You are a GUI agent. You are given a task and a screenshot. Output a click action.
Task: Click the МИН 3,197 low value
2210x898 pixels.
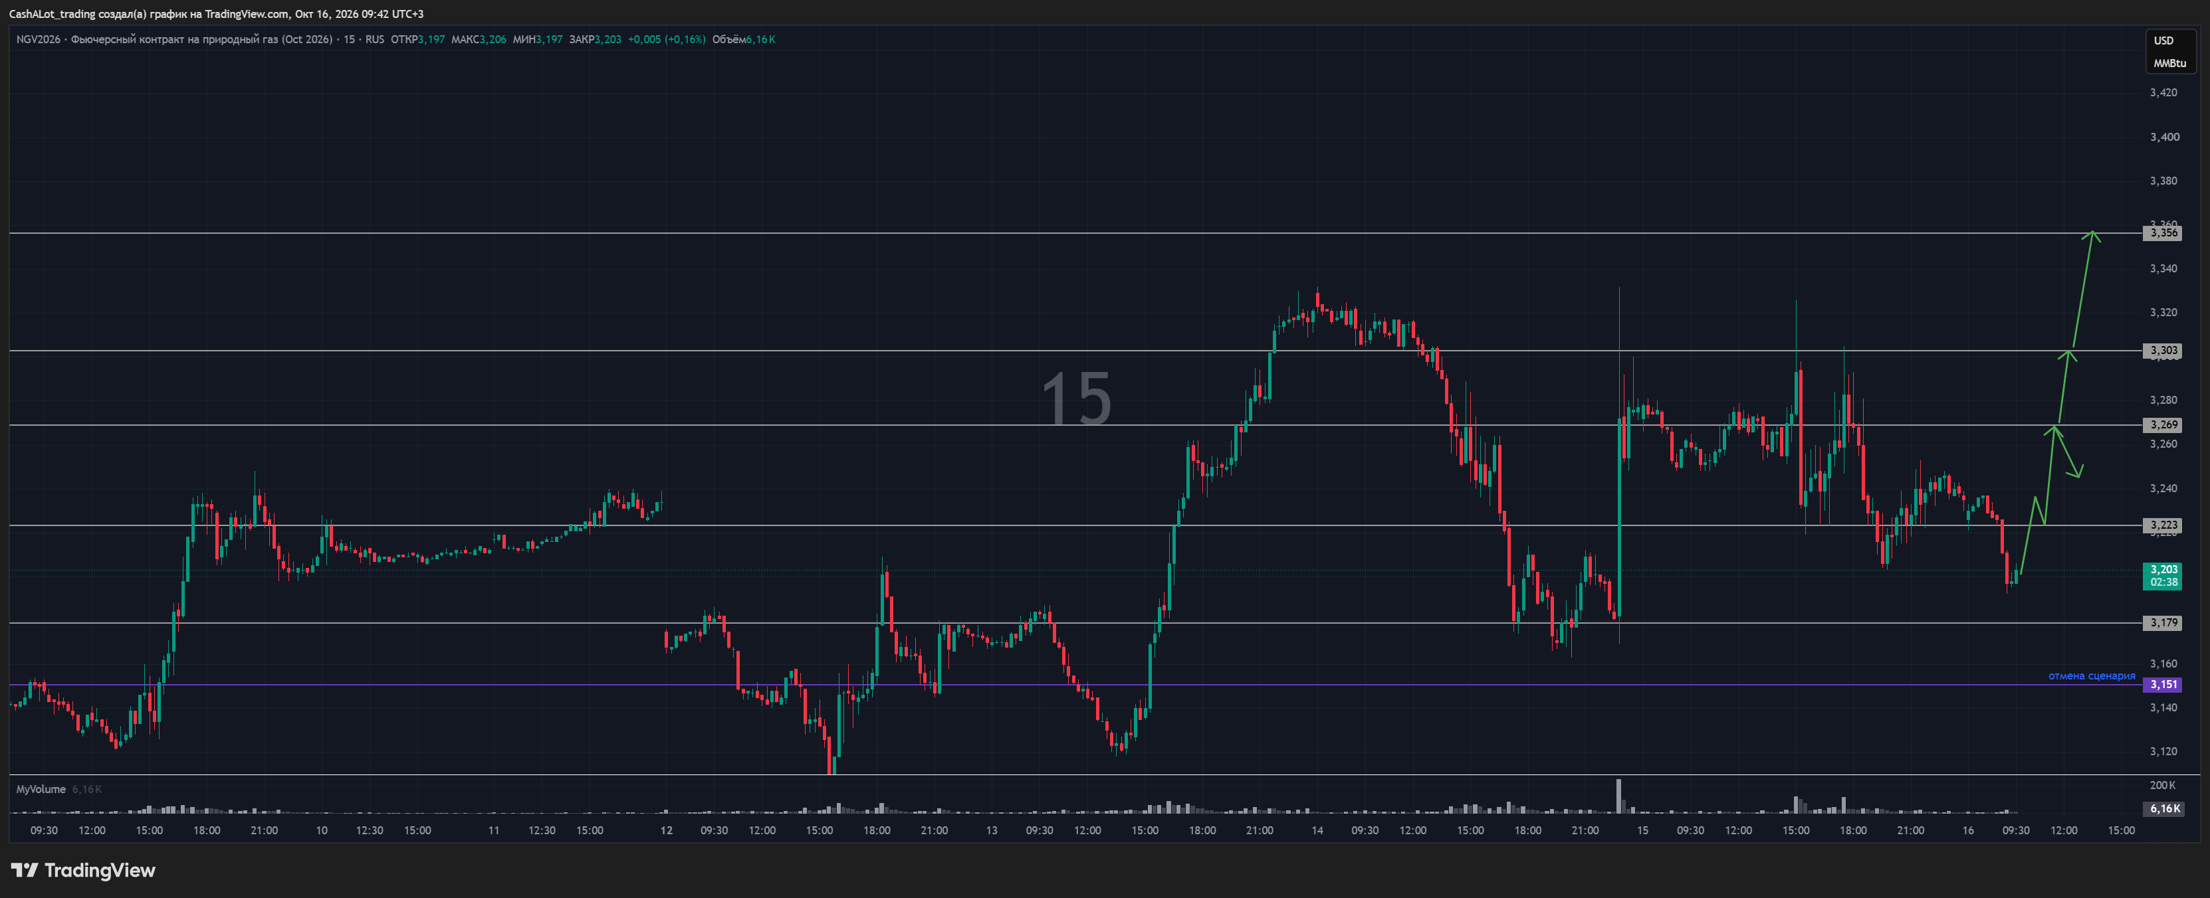coord(538,39)
